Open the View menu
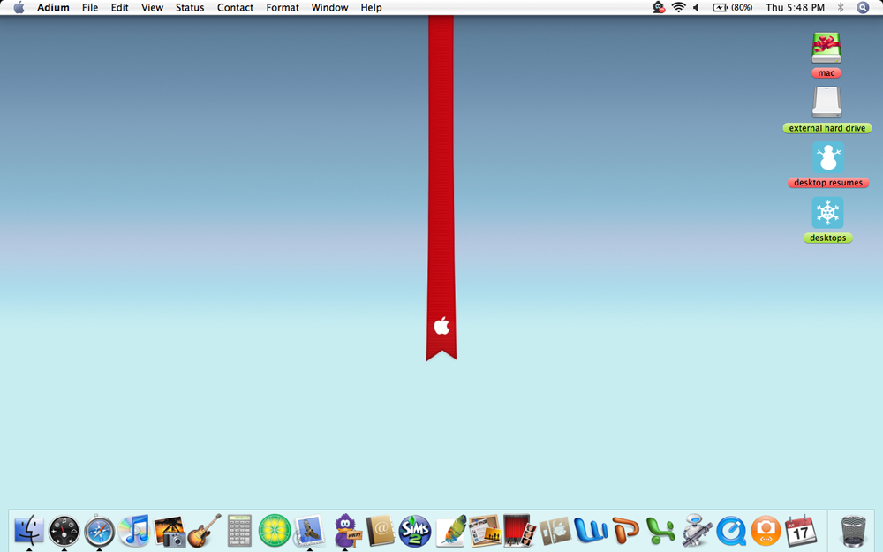This screenshot has height=552, width=883. point(152,7)
